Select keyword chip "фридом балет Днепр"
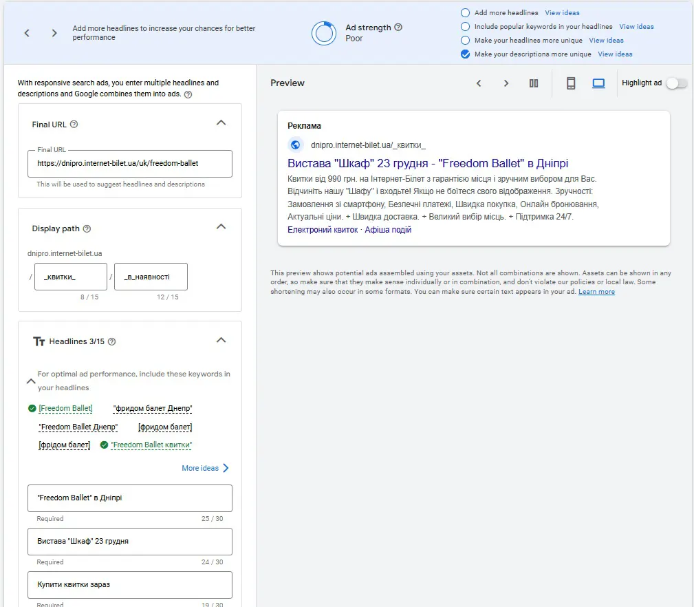The image size is (694, 607). coord(153,408)
